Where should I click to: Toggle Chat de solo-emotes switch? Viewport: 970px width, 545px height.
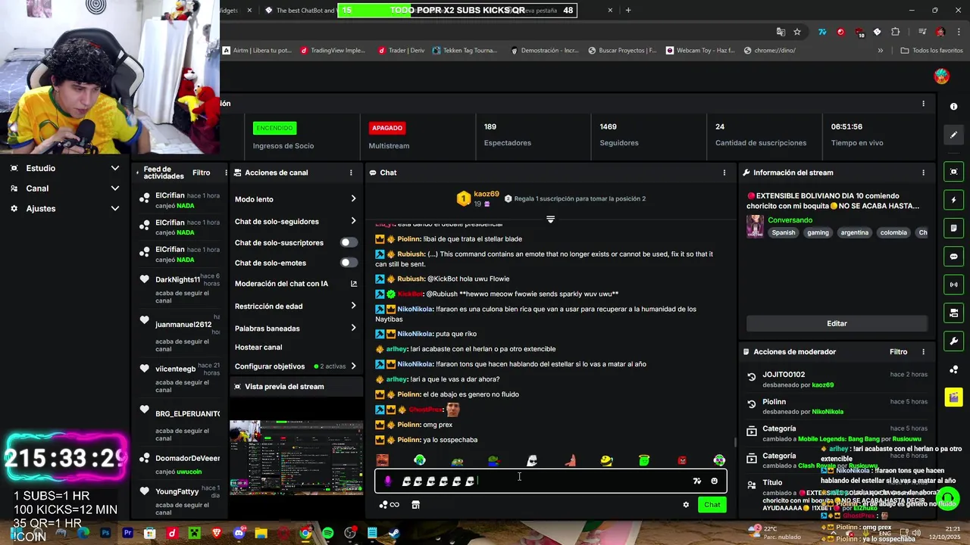pyautogui.click(x=349, y=263)
